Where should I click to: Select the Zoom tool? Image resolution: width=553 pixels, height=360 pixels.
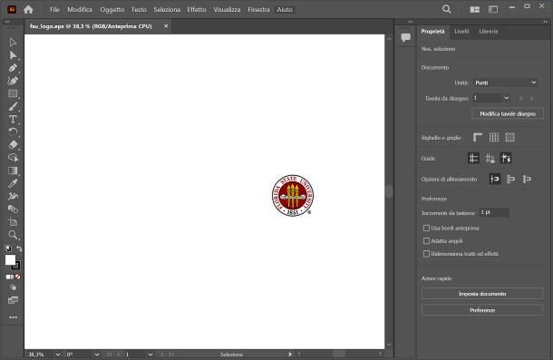click(x=13, y=235)
